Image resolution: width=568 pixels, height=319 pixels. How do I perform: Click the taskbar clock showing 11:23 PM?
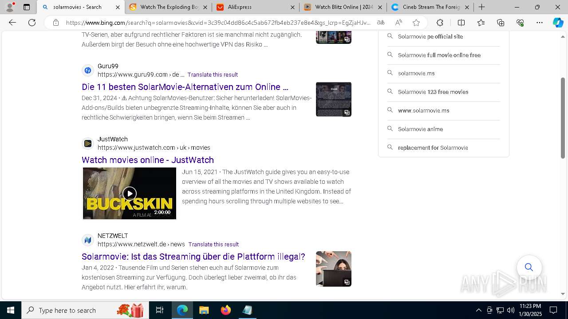click(x=530, y=310)
